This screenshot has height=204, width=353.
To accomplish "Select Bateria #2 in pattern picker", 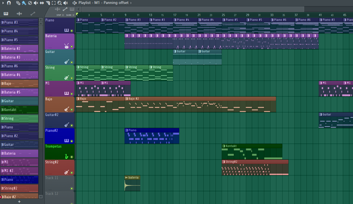I will point(19,49).
